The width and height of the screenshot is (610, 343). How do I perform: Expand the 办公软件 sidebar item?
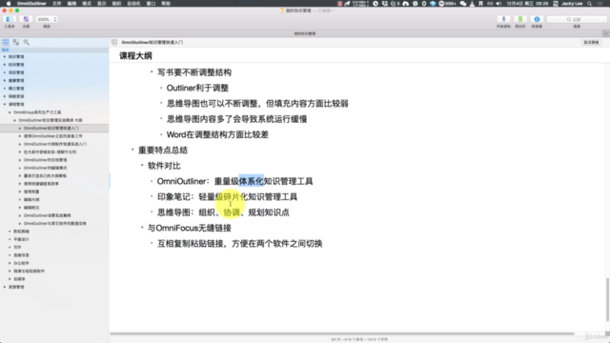point(10,263)
